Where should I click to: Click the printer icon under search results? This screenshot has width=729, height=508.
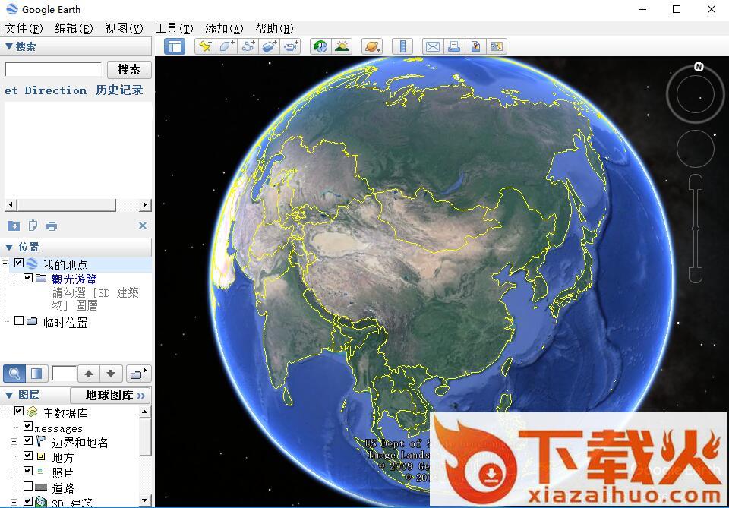[x=52, y=226]
